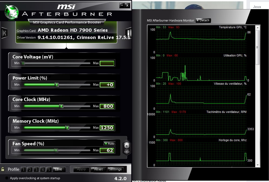
Task: Click the MSI Graphics Card Performance Booster text
Action: 67,22
